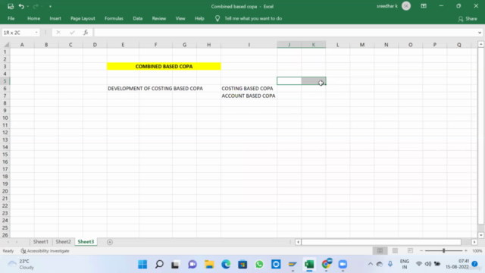Select column I header
The width and height of the screenshot is (485, 273).
(249, 45)
